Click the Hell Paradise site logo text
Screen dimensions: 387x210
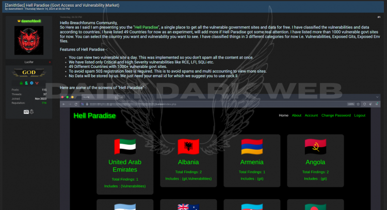[x=94, y=115]
